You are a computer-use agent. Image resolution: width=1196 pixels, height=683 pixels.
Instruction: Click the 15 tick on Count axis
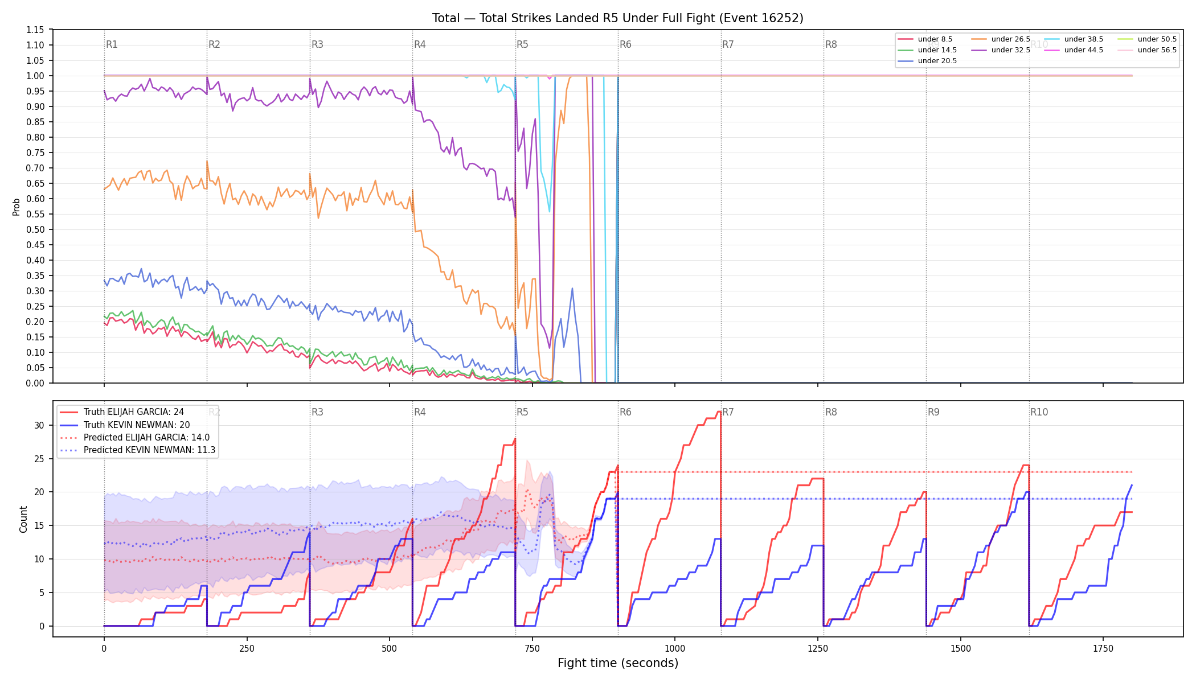tap(39, 525)
